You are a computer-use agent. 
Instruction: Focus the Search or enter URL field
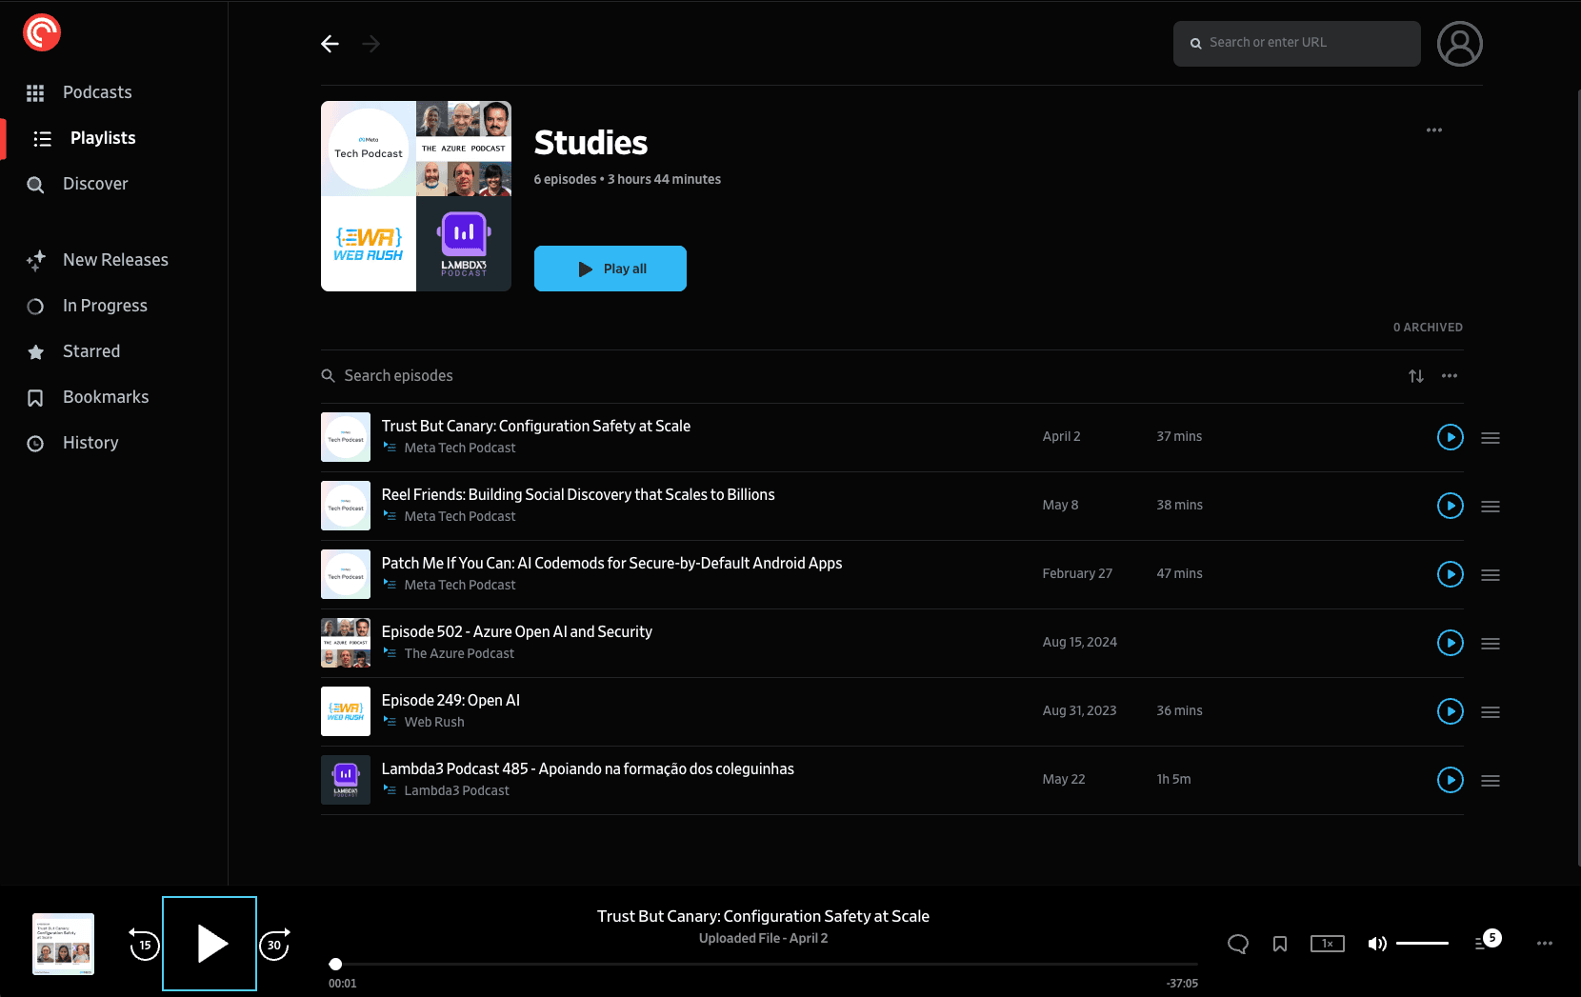tap(1297, 43)
